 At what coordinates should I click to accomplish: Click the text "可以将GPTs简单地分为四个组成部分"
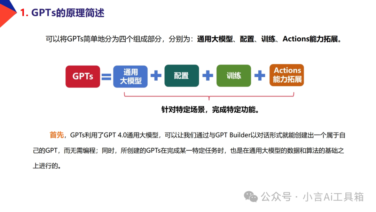[104, 39]
